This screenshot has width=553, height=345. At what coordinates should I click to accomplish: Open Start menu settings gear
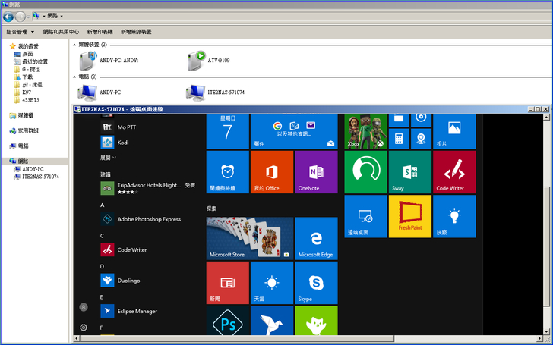coord(84,328)
